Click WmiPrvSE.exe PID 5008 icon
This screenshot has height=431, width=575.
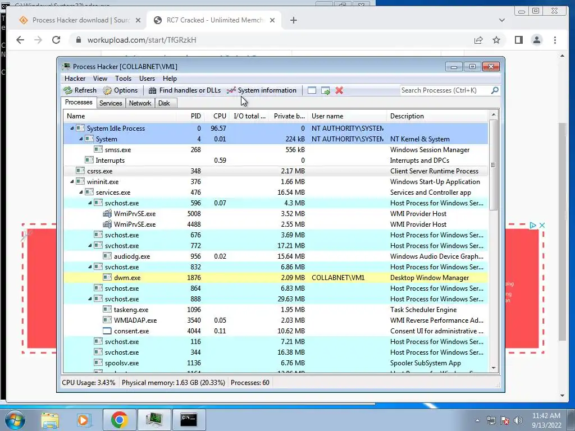107,213
